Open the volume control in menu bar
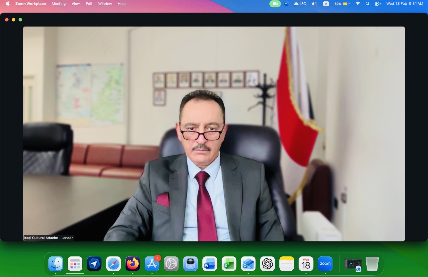428x277 pixels. pos(314,4)
